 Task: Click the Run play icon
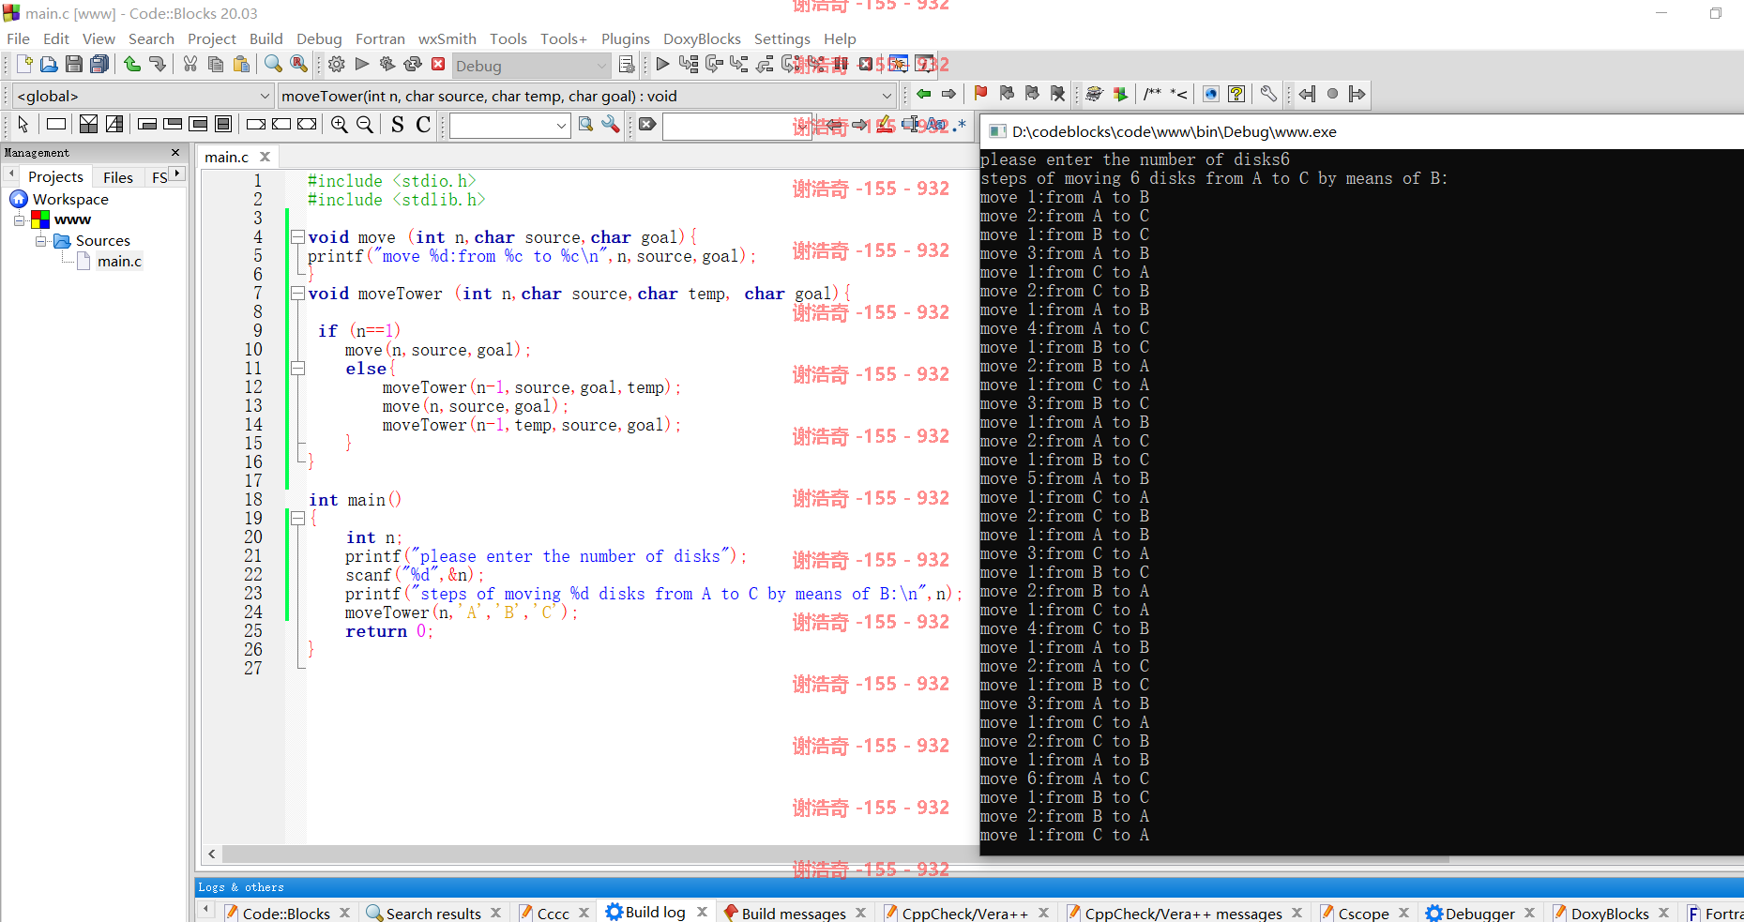pyautogui.click(x=362, y=64)
